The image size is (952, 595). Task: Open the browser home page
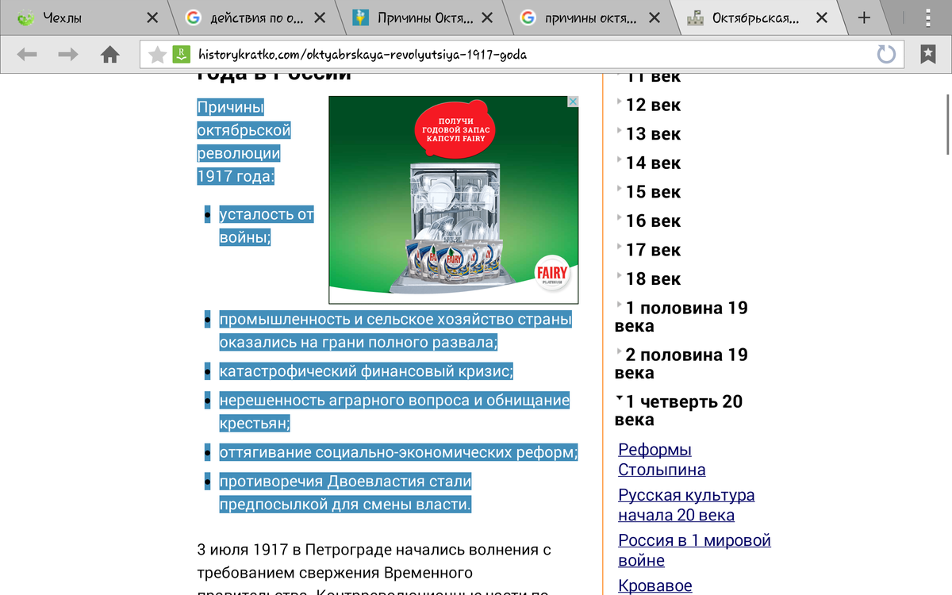(109, 54)
